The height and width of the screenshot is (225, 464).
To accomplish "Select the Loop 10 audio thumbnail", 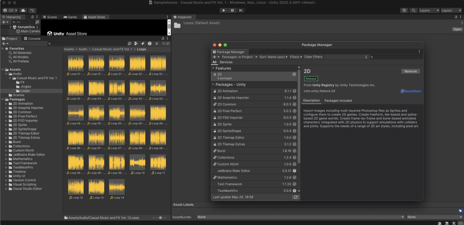I will 137,162.
